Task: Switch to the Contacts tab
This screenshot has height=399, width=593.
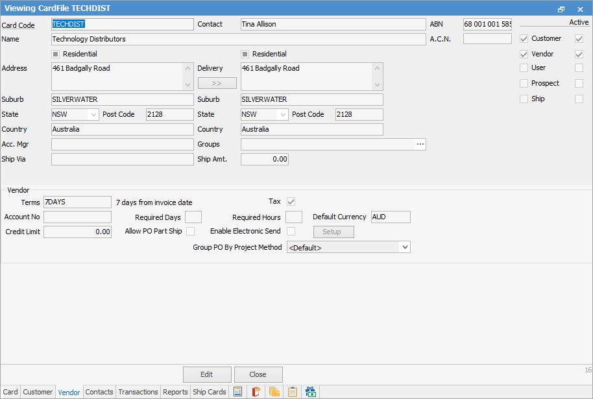Action: click(99, 392)
